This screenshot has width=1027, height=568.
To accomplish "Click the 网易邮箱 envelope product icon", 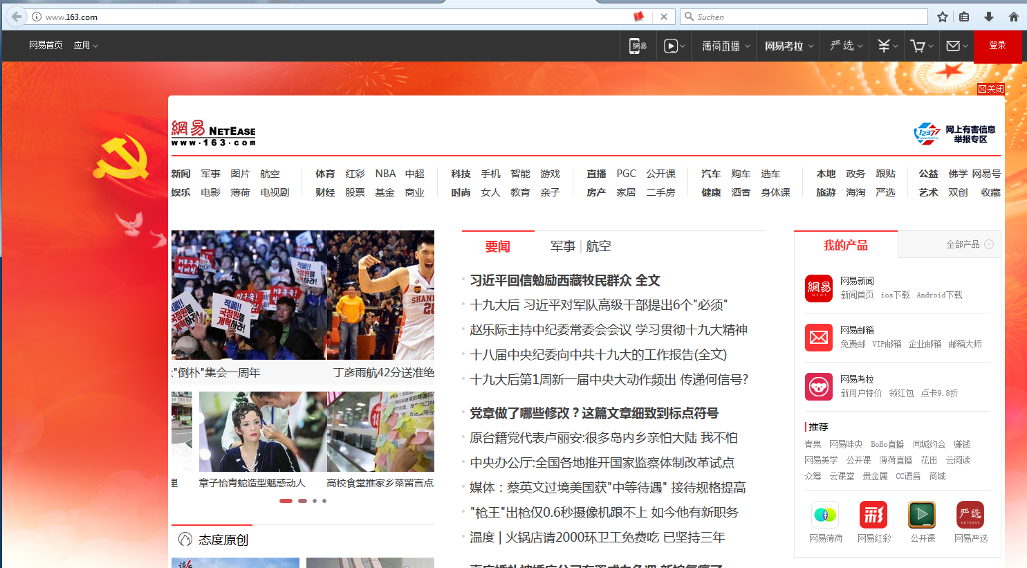I will [x=819, y=338].
